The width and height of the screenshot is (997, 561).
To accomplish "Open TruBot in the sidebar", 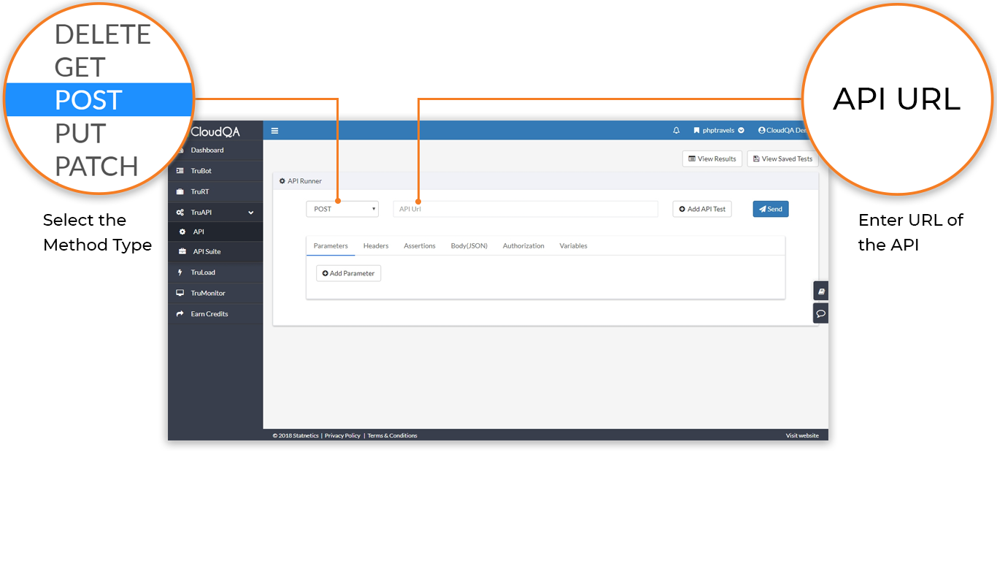I will click(x=215, y=170).
